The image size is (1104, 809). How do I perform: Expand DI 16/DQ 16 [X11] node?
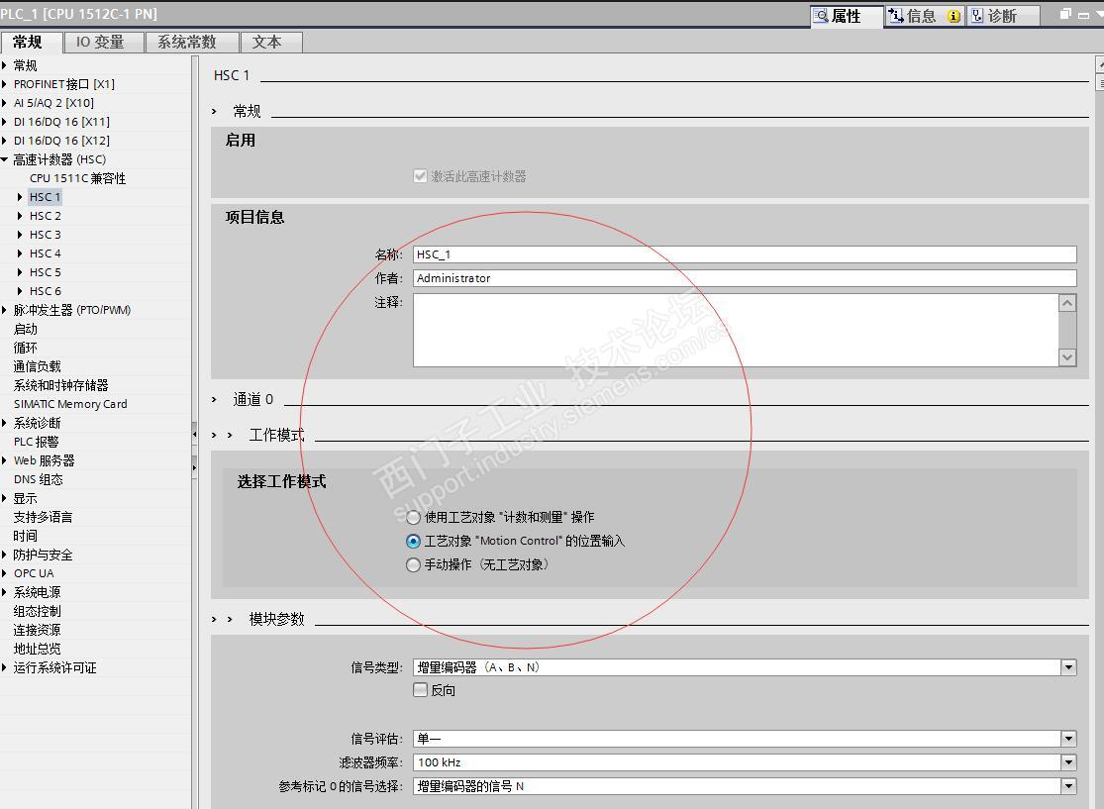[4, 122]
